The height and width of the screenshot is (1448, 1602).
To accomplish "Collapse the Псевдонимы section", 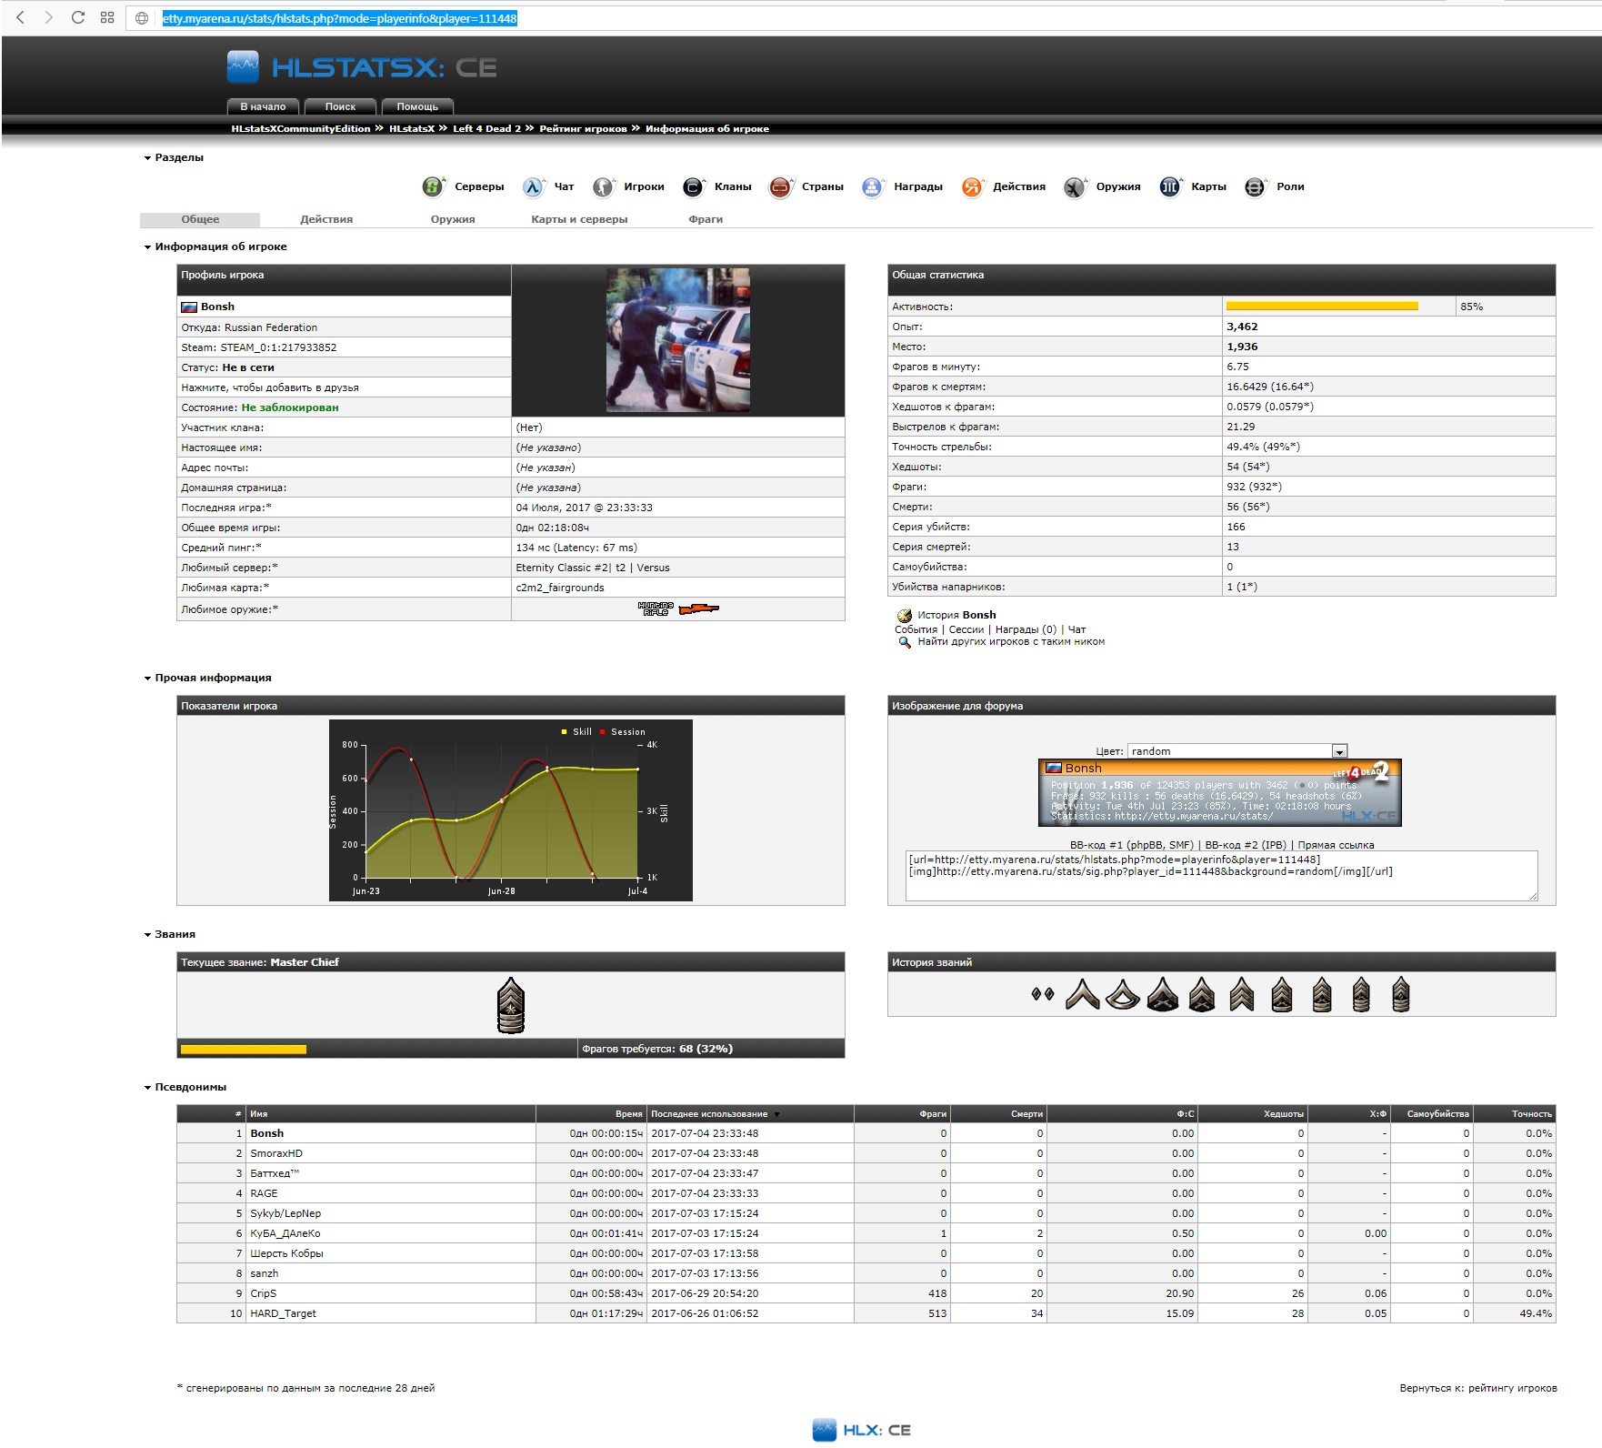I will [147, 1088].
